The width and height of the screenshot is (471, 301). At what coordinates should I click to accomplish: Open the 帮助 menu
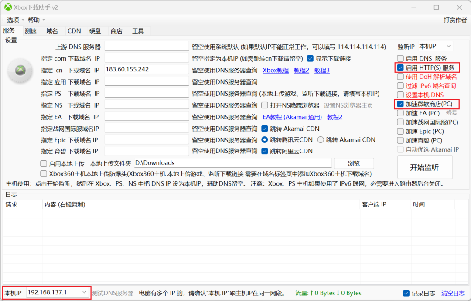(x=34, y=20)
